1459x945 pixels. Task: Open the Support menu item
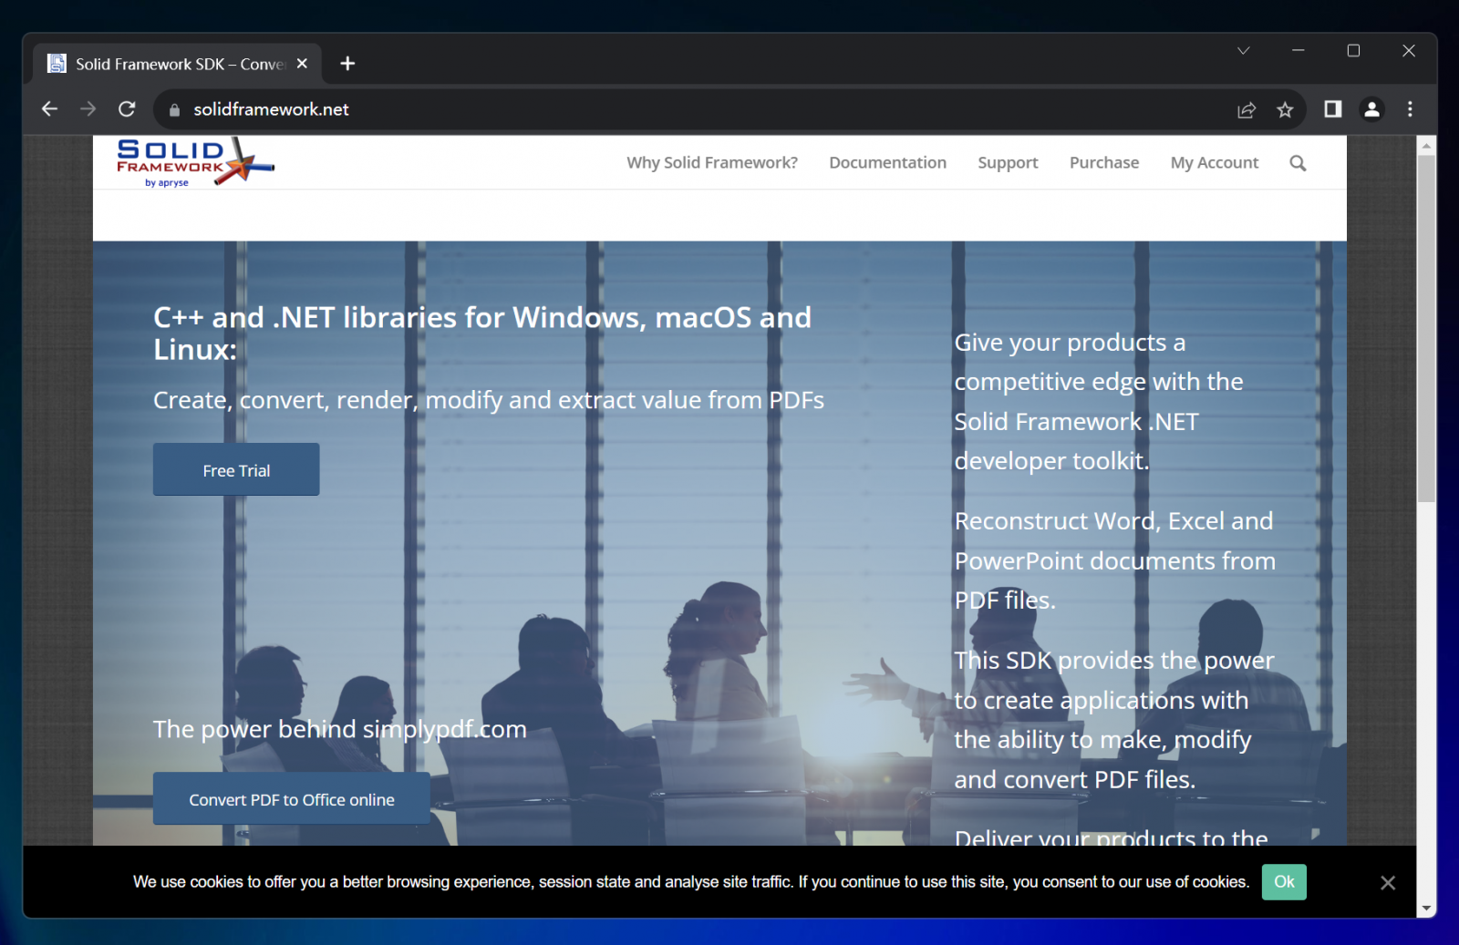pyautogui.click(x=1008, y=163)
